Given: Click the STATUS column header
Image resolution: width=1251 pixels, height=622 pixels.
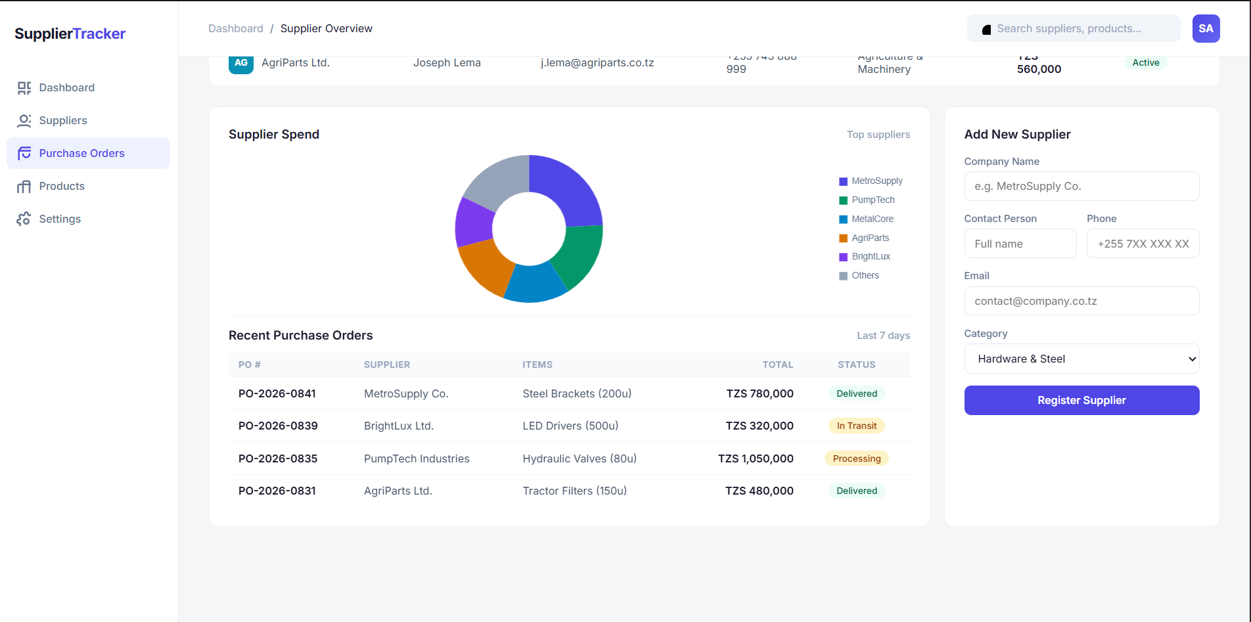Looking at the screenshot, I should [857, 365].
